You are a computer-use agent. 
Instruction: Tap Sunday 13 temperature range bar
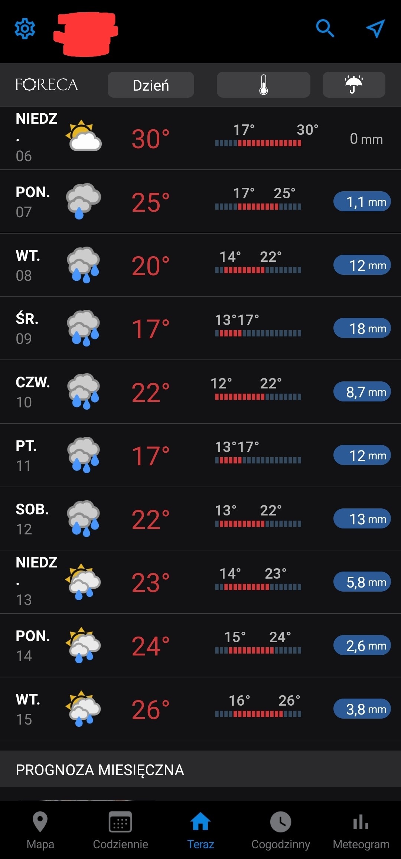click(x=258, y=587)
